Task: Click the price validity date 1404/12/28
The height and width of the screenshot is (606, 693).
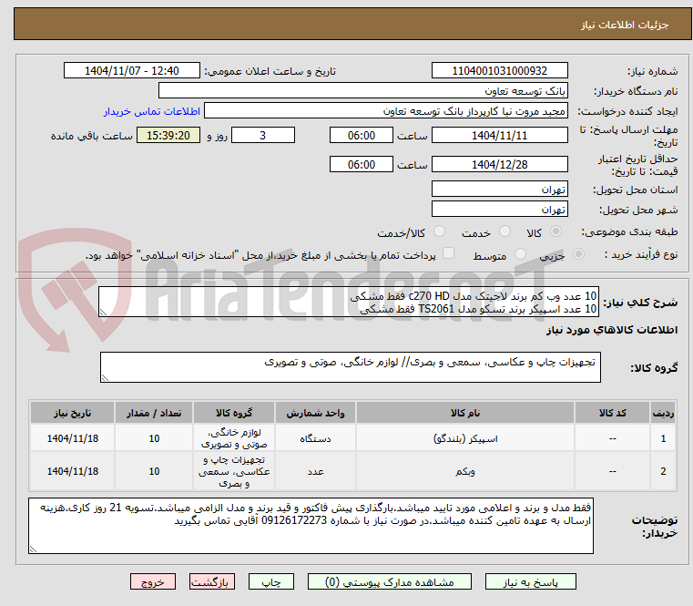Action: pos(499,165)
